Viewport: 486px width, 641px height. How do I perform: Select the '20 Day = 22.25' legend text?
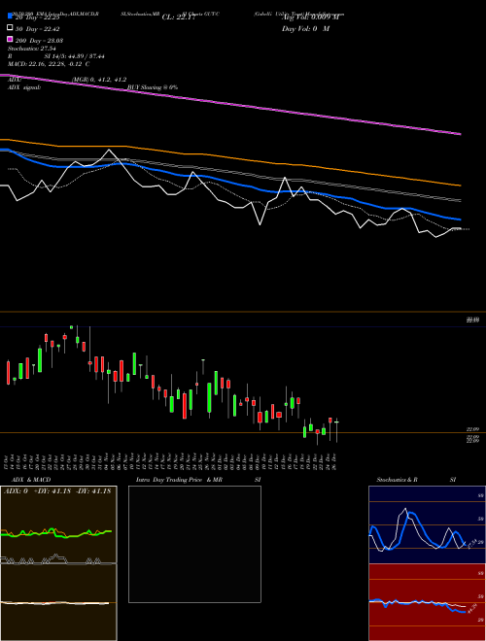(38, 17)
